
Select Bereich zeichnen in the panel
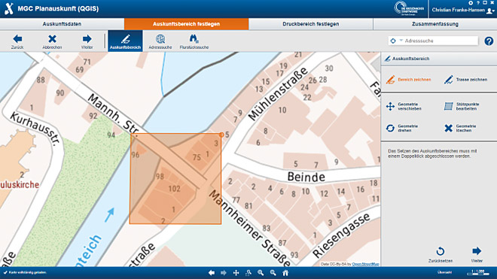(409, 80)
